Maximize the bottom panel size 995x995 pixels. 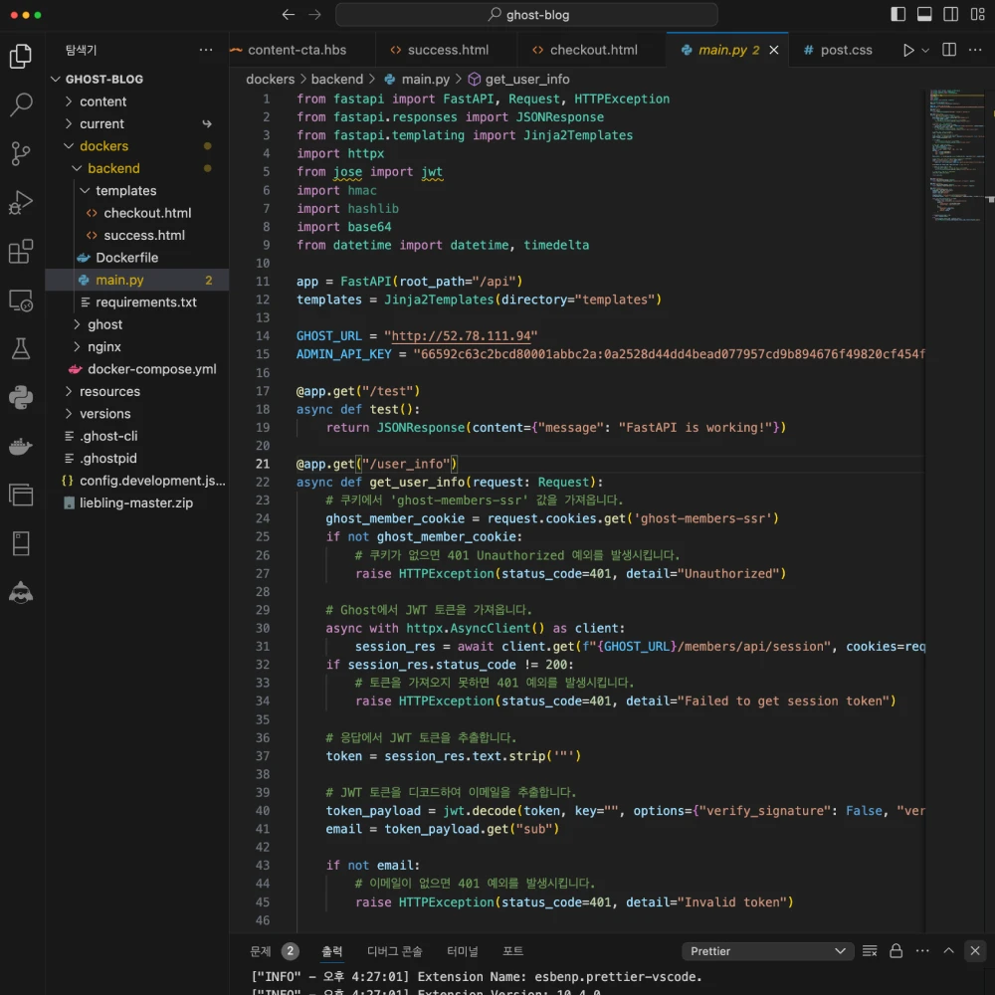point(948,950)
